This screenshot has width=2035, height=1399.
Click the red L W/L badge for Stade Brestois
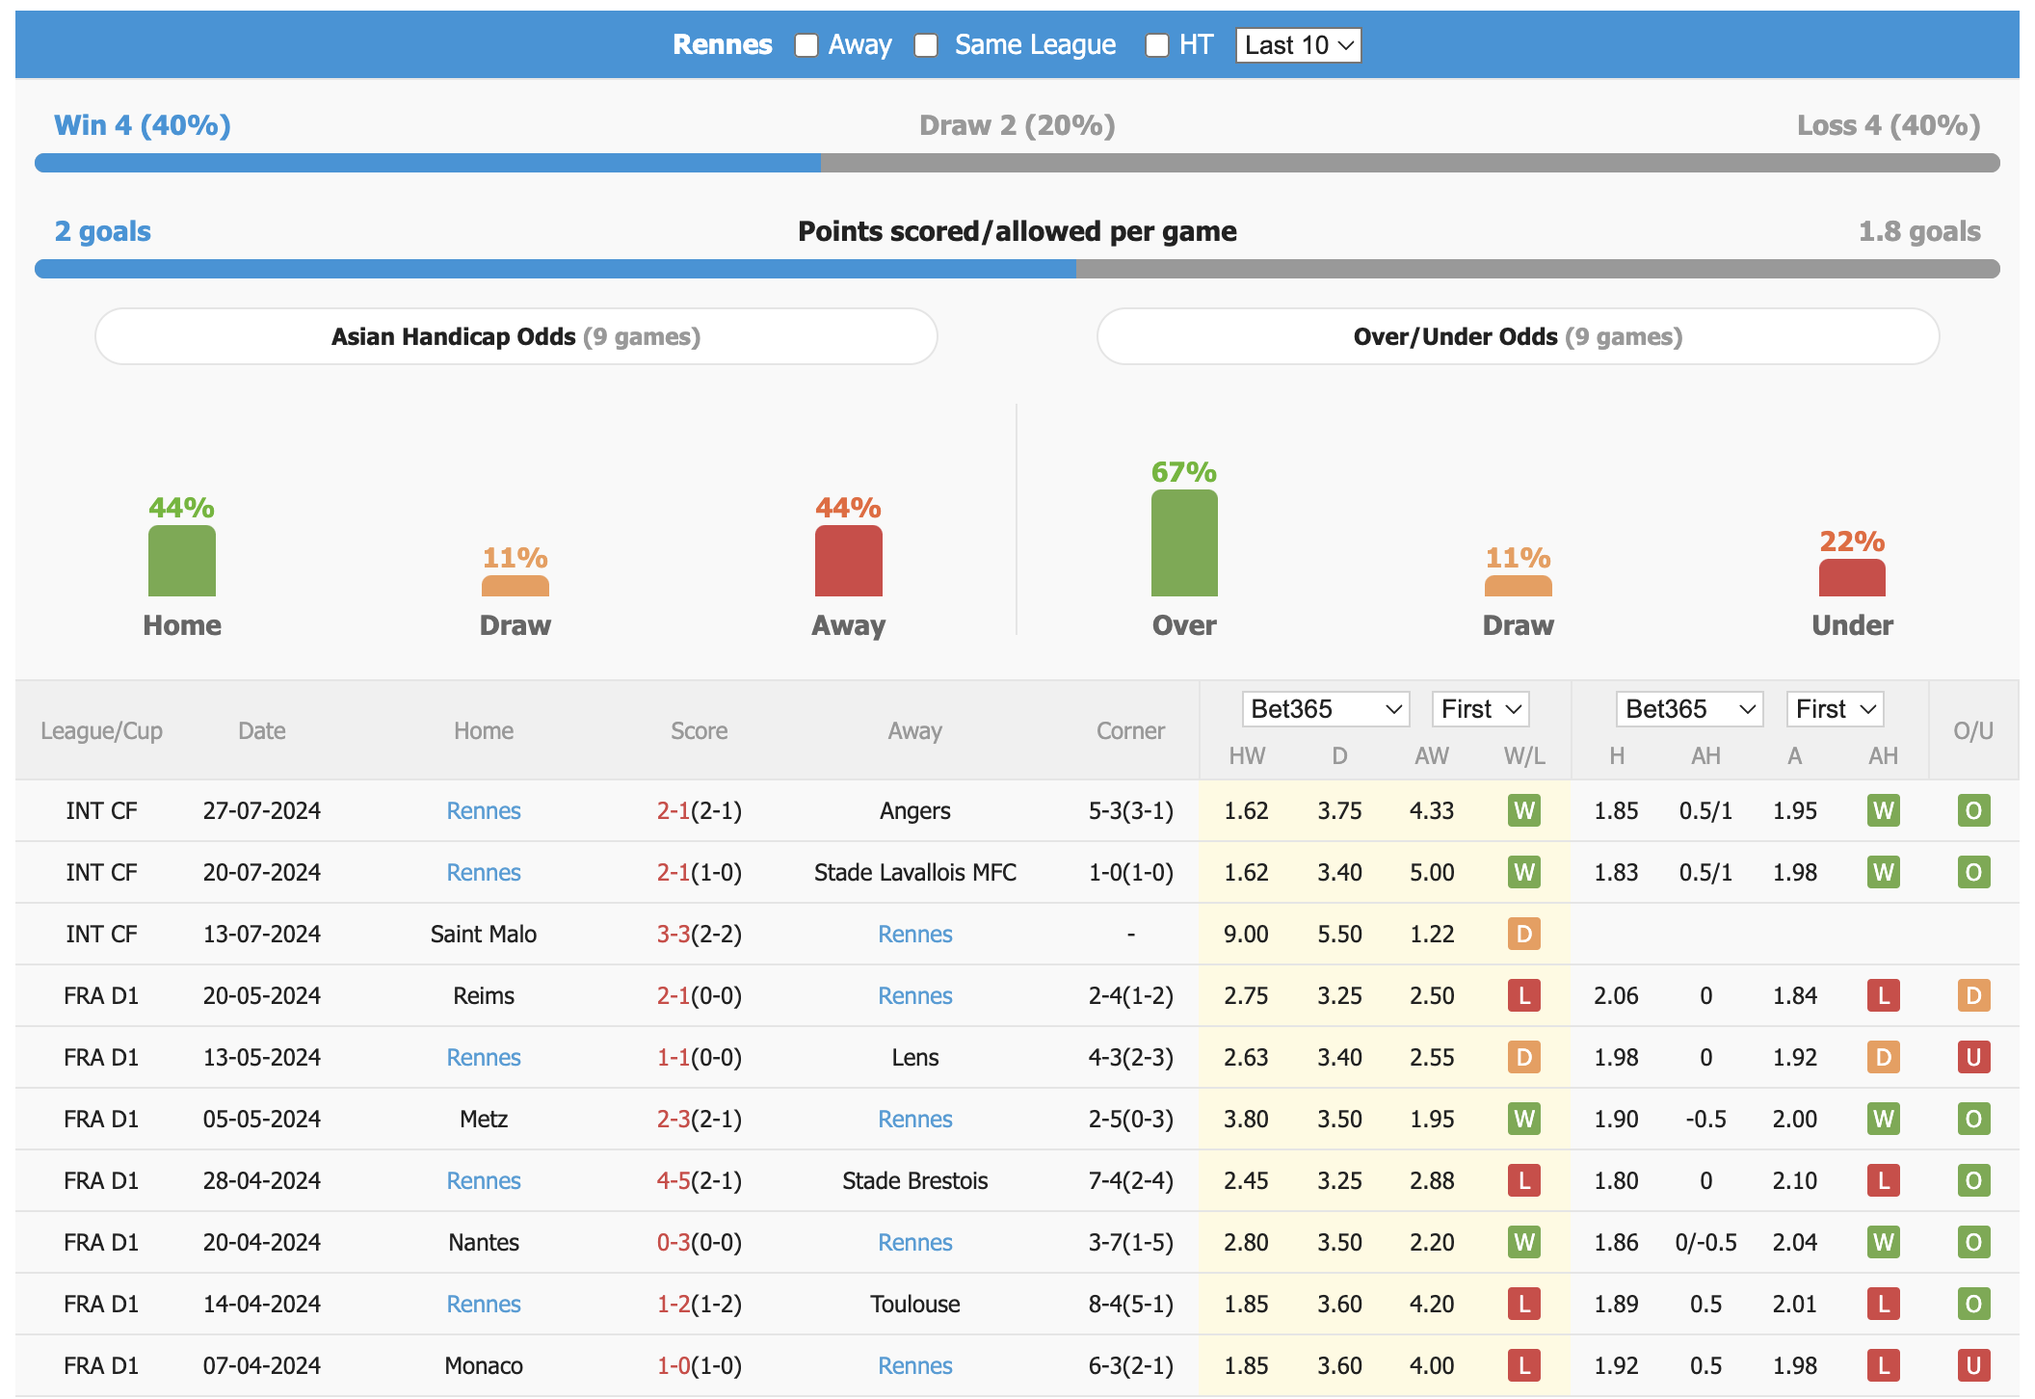1524,1180
